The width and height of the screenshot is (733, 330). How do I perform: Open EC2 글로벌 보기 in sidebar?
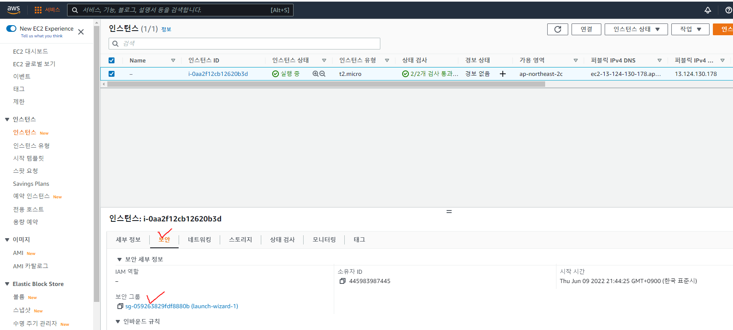34,64
